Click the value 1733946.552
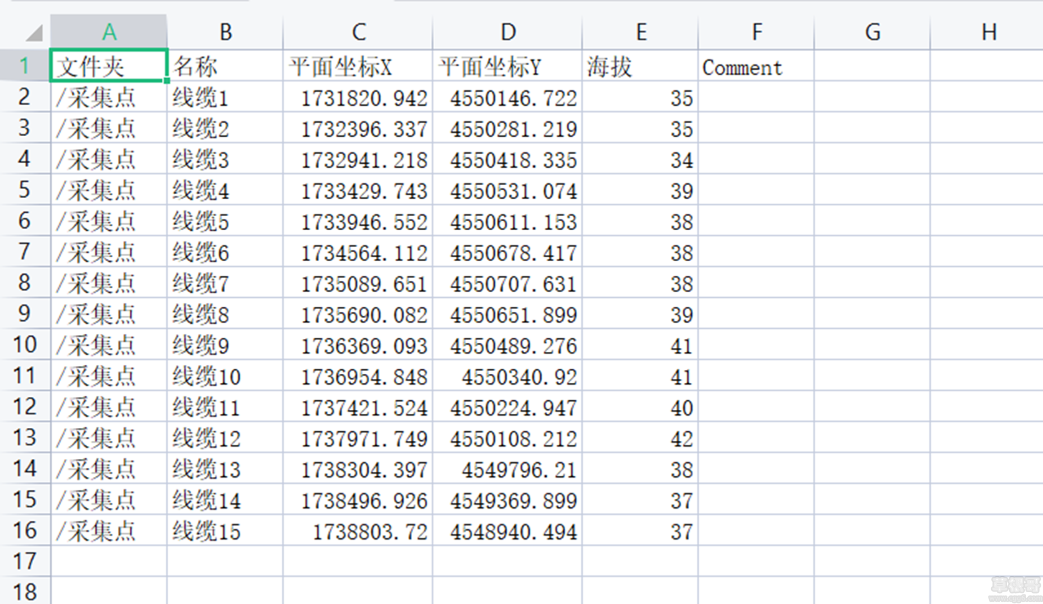The height and width of the screenshot is (604, 1043). pyautogui.click(x=364, y=222)
